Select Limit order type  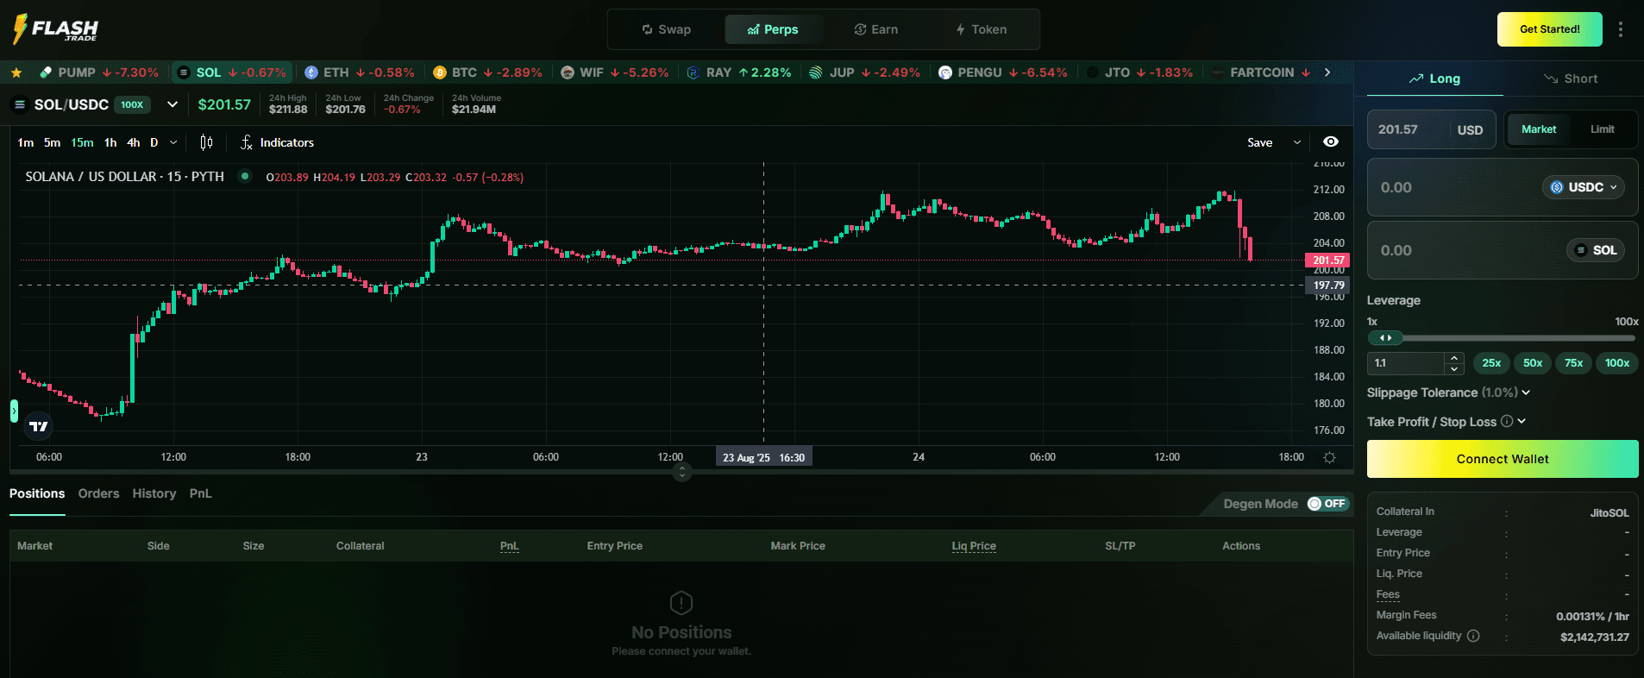click(1602, 129)
